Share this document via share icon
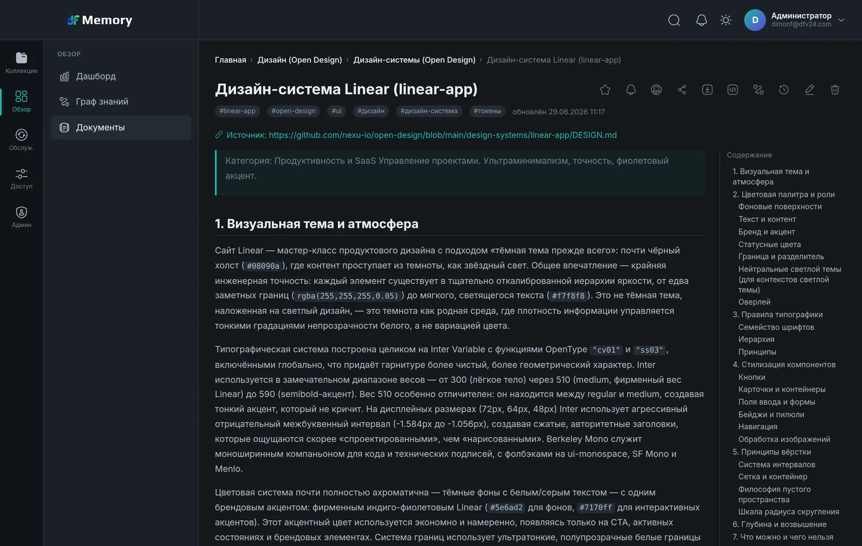Viewport: 862px width, 546px height. click(x=682, y=90)
